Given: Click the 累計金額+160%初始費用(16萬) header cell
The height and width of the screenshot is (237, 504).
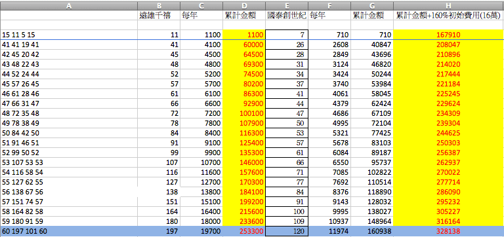Looking at the screenshot, I should coord(449,16).
